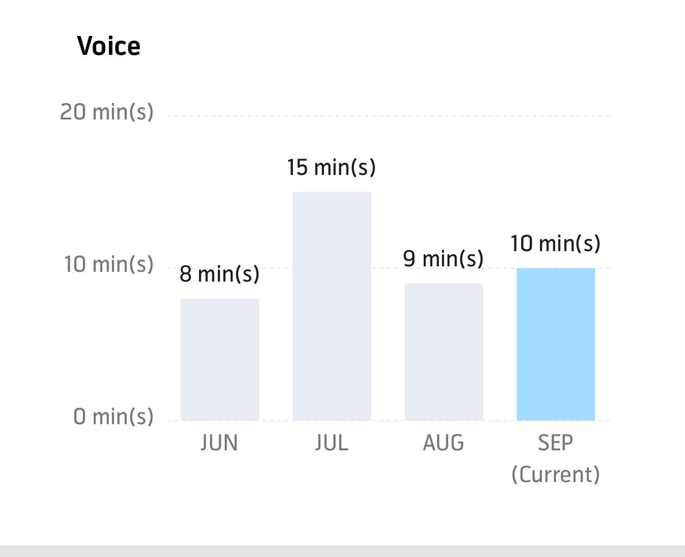Click the JUL month label

332,443
